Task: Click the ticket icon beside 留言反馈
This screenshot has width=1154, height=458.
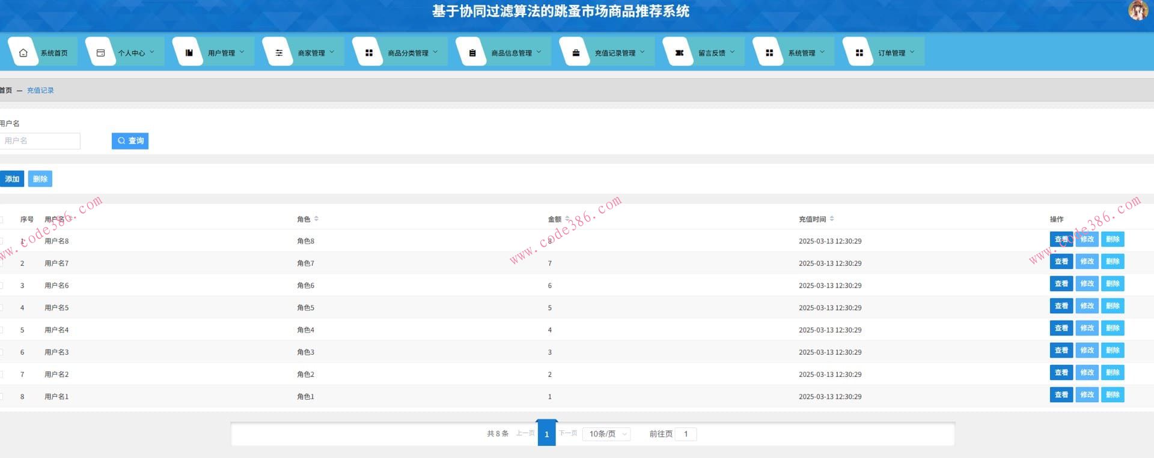Action: point(679,53)
